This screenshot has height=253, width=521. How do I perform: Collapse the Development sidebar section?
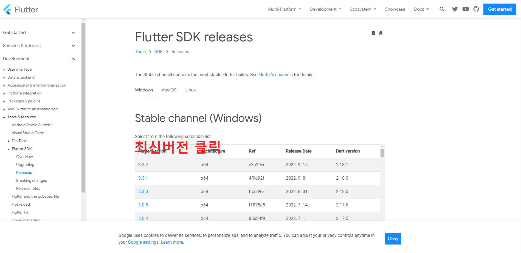39,59
